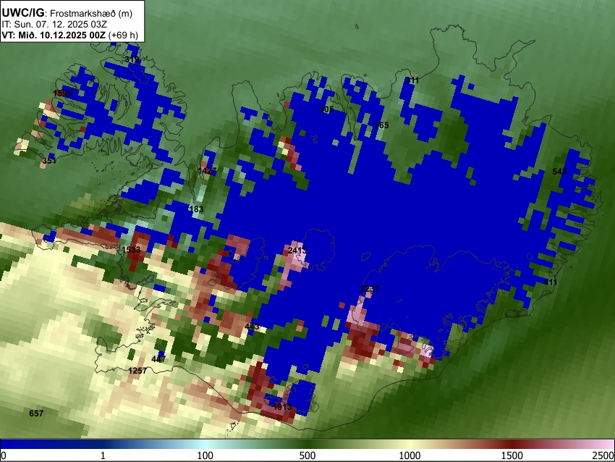Click the 1913 station value
Screen dimensions: 615x462
click(x=282, y=407)
